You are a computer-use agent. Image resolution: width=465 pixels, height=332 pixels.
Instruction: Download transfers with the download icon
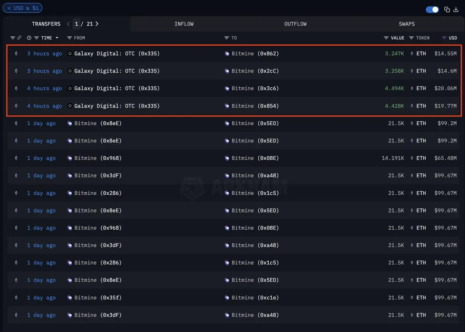[456, 9]
